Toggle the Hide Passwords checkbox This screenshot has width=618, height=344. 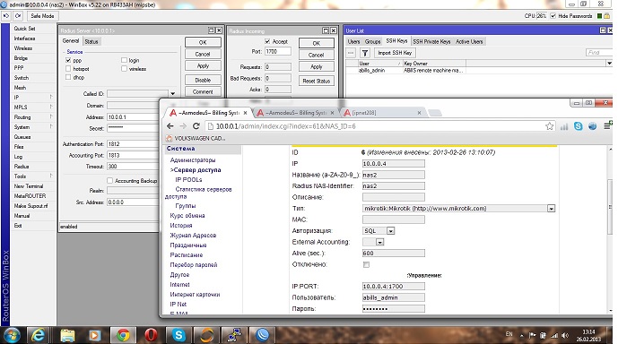pyautogui.click(x=553, y=16)
